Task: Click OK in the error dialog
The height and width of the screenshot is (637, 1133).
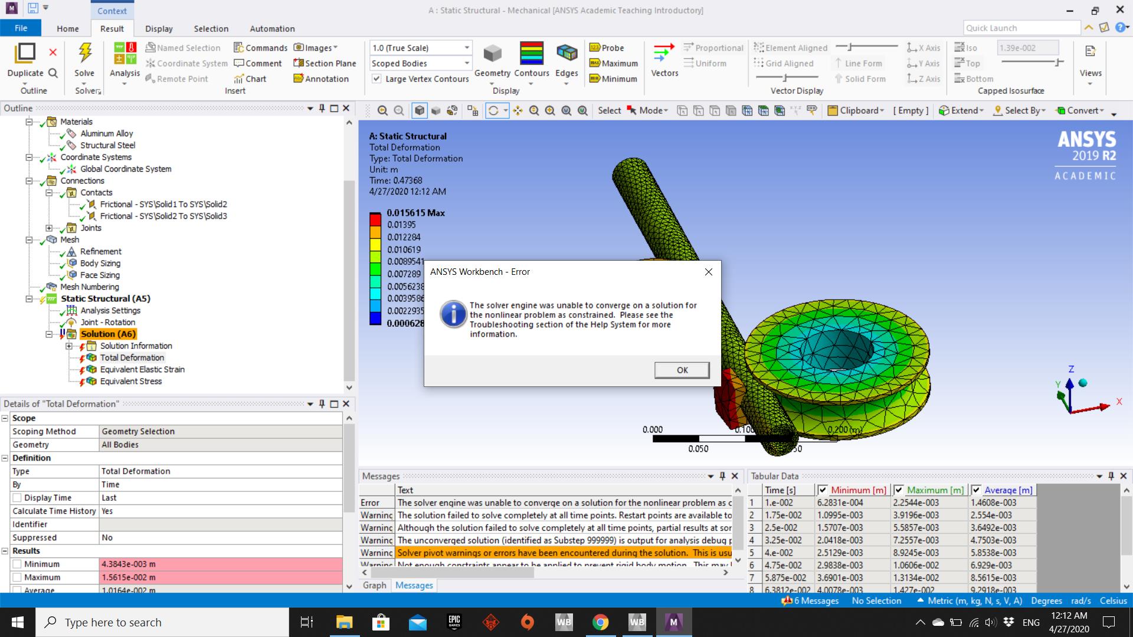Action: 682,370
